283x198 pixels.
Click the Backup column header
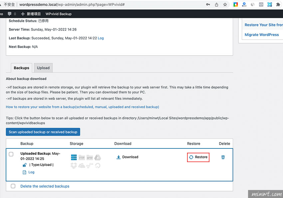click(x=27, y=144)
